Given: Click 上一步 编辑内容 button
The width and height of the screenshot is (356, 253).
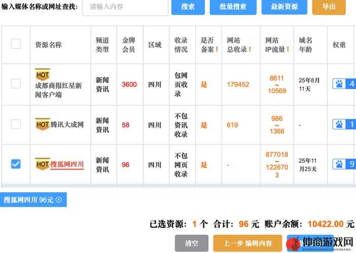Looking at the screenshot, I should coord(247,243).
